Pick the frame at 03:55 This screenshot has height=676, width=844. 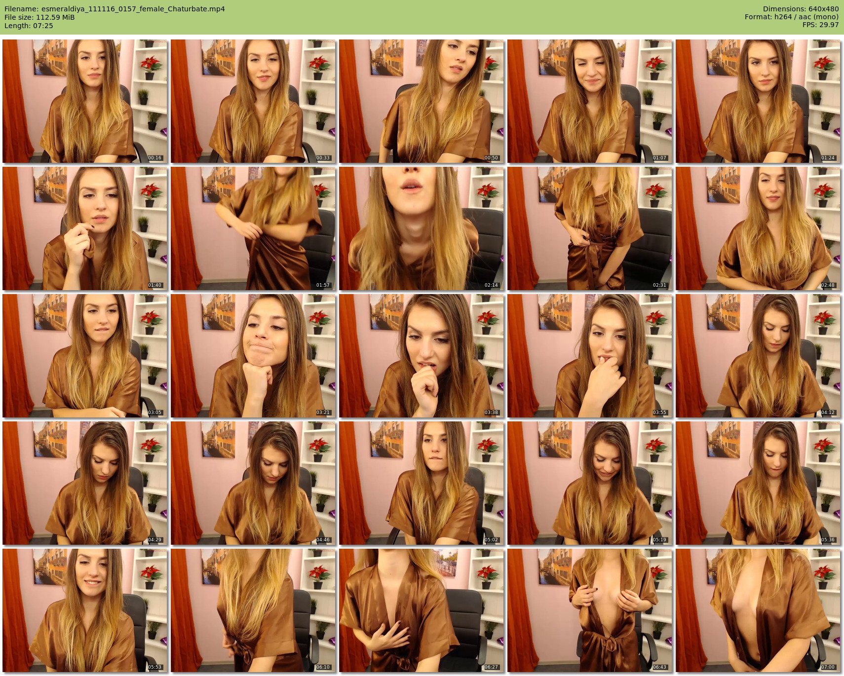pos(590,356)
